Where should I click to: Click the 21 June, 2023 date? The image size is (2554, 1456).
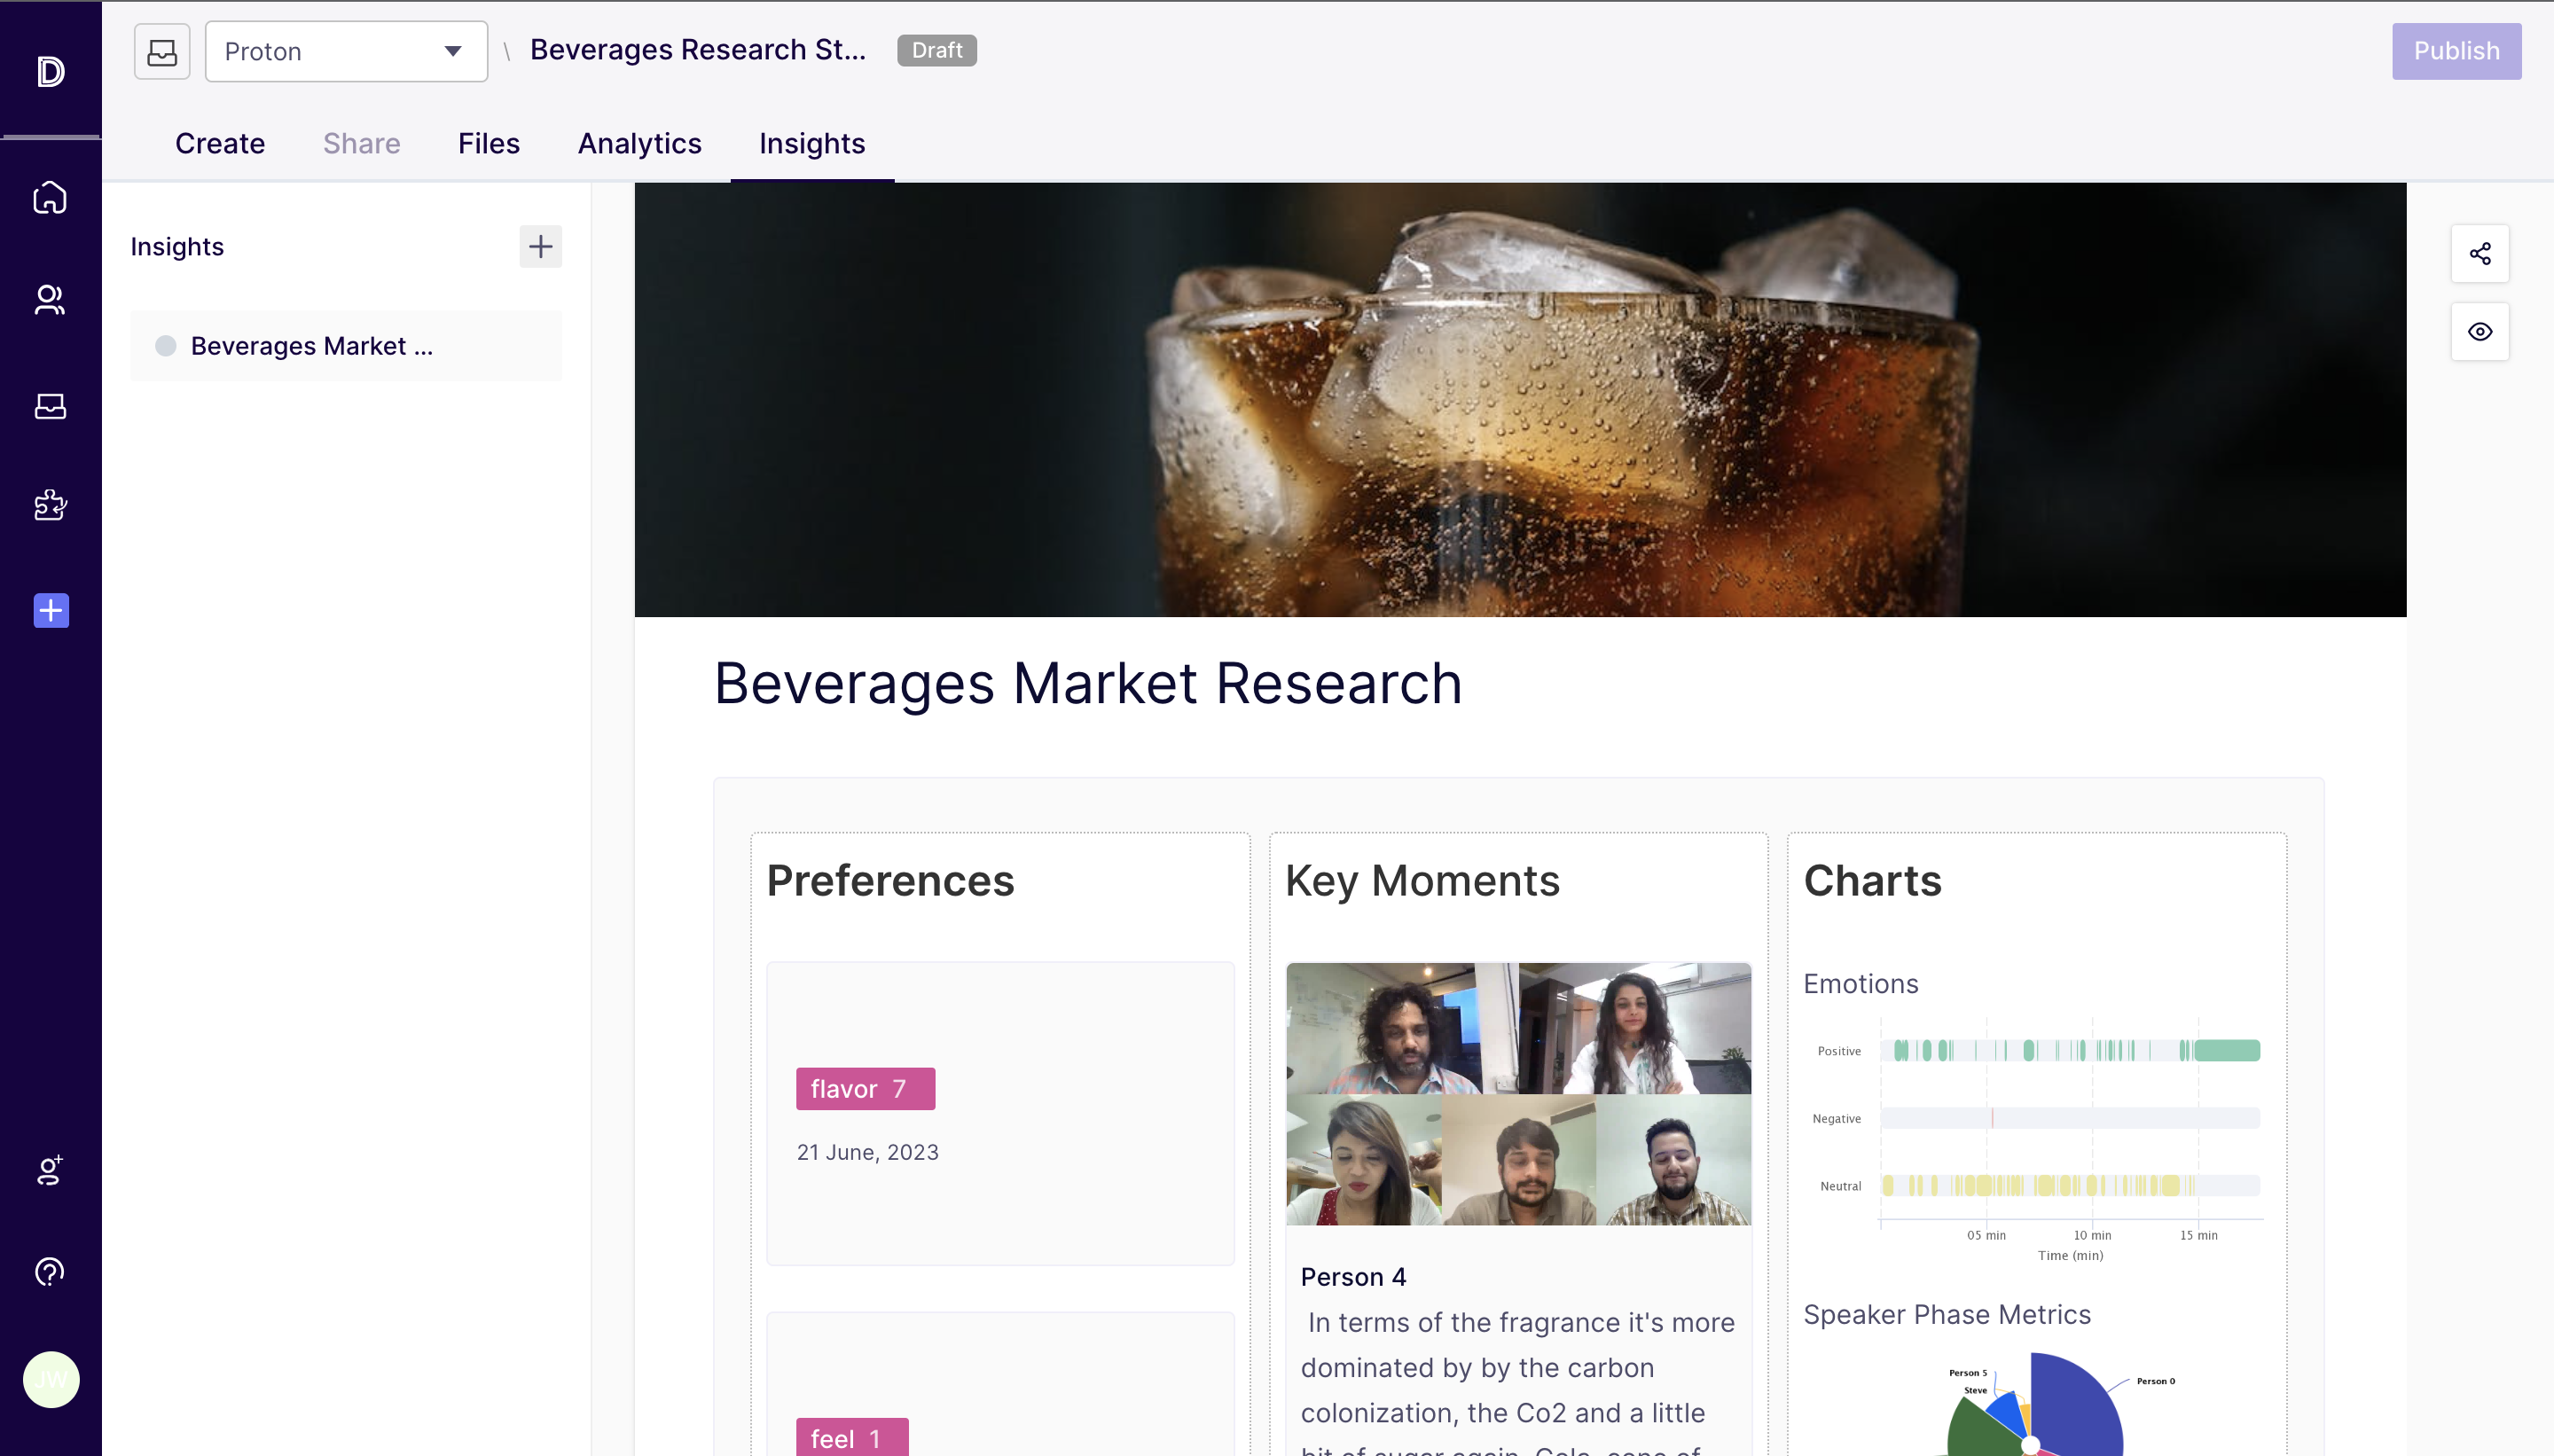867,1152
